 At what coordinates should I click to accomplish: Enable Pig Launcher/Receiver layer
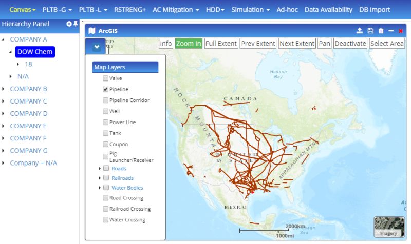tap(105, 157)
